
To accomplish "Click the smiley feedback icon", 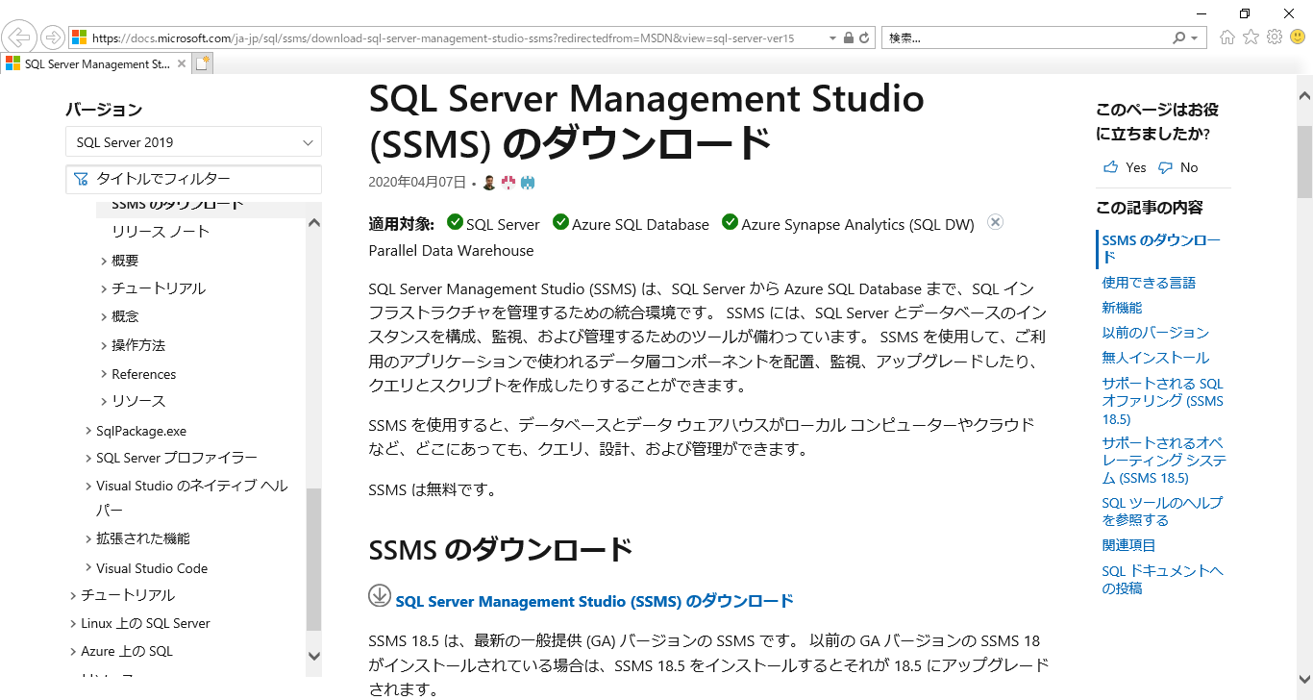I will pyautogui.click(x=1298, y=37).
